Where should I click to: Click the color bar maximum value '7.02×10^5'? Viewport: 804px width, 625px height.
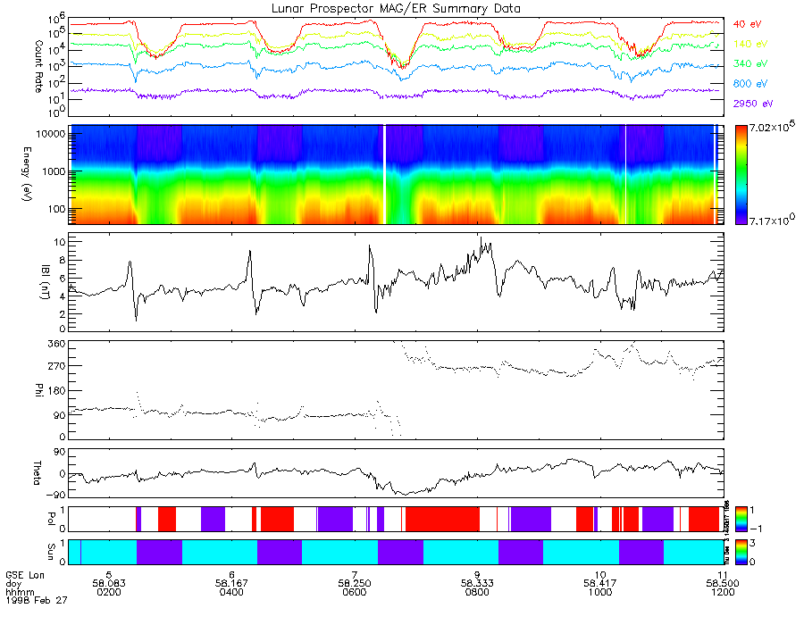[x=773, y=127]
